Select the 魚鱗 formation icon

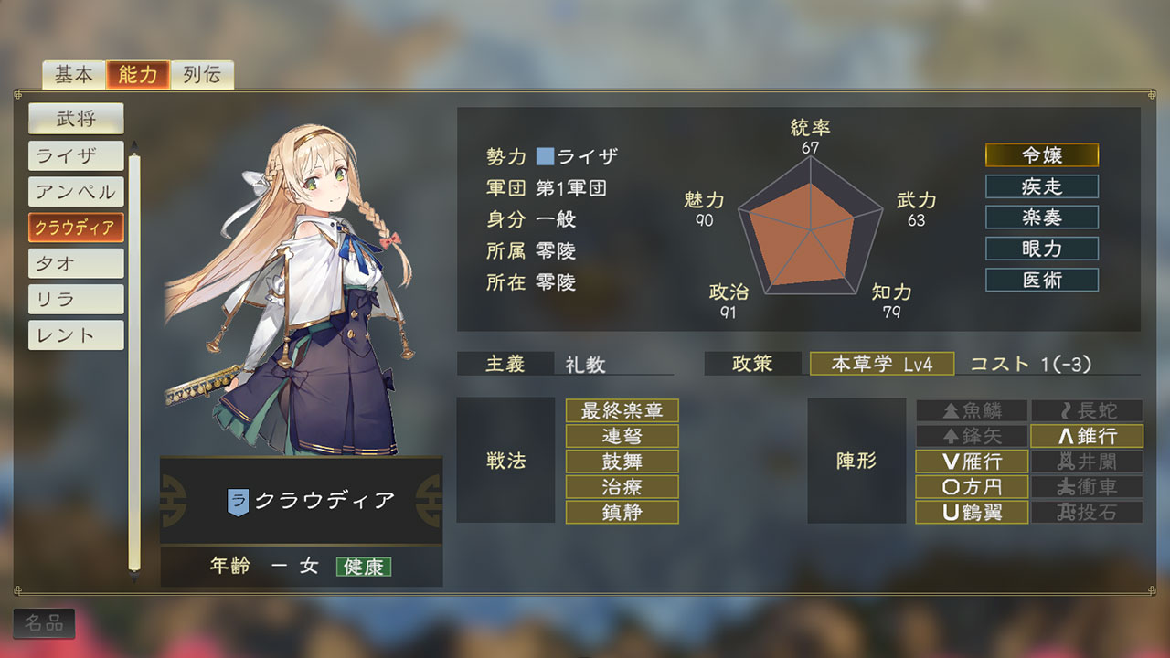(972, 410)
